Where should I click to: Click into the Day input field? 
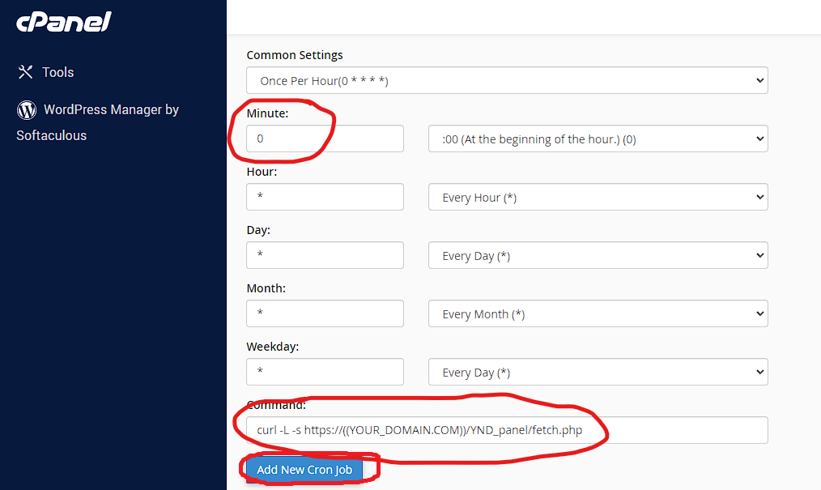(325, 255)
